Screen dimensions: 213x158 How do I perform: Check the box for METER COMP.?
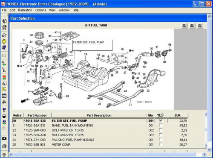(161, 144)
